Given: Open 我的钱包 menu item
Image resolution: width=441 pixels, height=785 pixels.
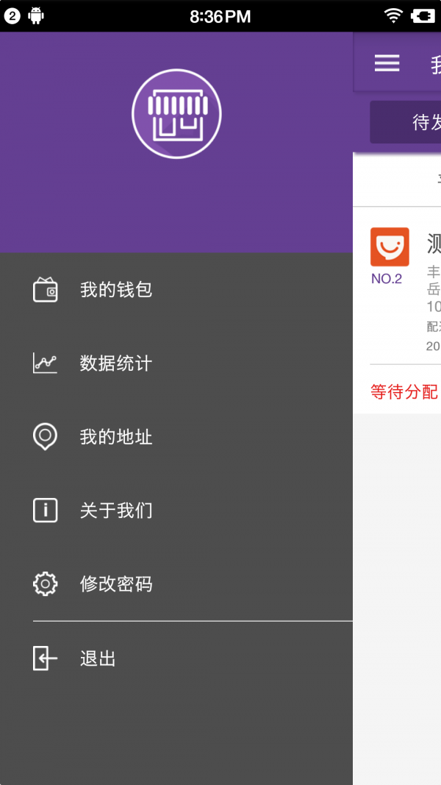Looking at the screenshot, I should [x=116, y=290].
